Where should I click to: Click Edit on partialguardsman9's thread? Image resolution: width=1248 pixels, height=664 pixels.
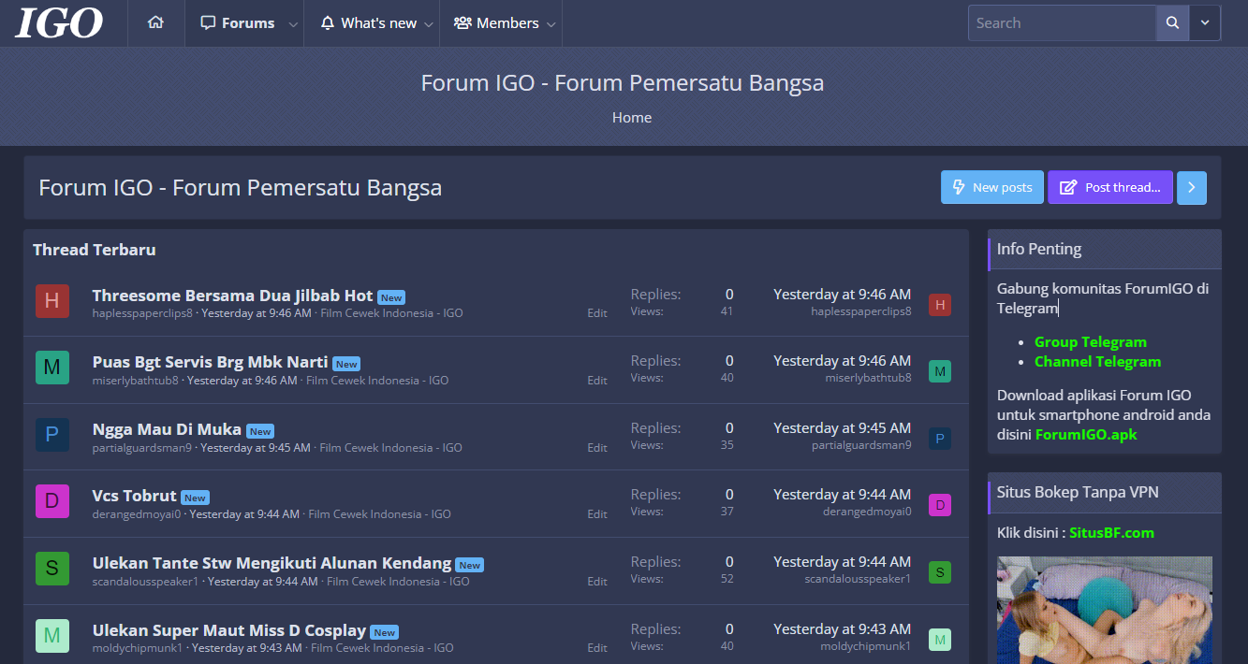[x=597, y=448]
